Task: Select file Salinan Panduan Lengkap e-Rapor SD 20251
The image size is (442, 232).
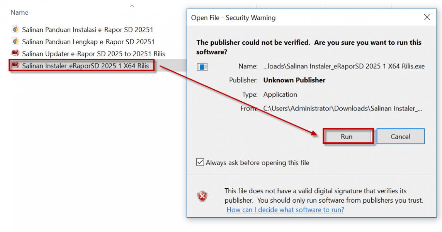Action: pos(88,41)
